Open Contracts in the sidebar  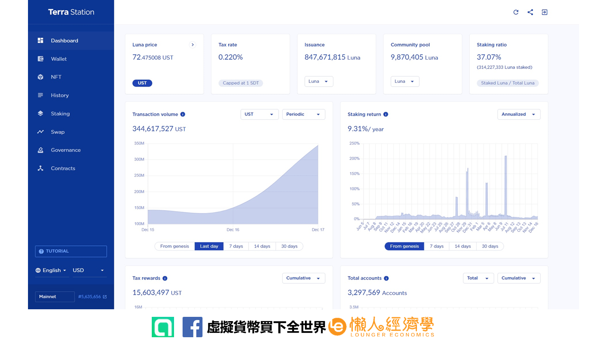tap(71, 169)
